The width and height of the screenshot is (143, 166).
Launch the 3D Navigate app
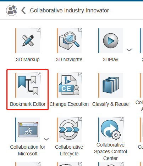69,41
